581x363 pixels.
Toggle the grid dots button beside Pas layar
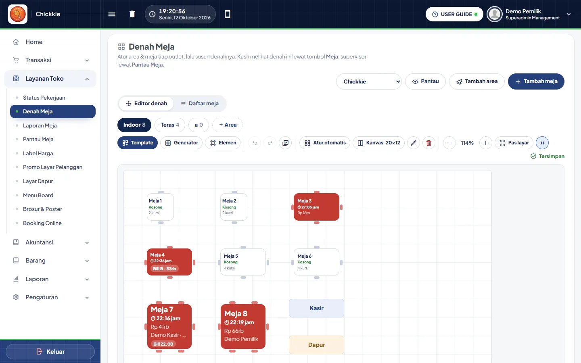542,143
